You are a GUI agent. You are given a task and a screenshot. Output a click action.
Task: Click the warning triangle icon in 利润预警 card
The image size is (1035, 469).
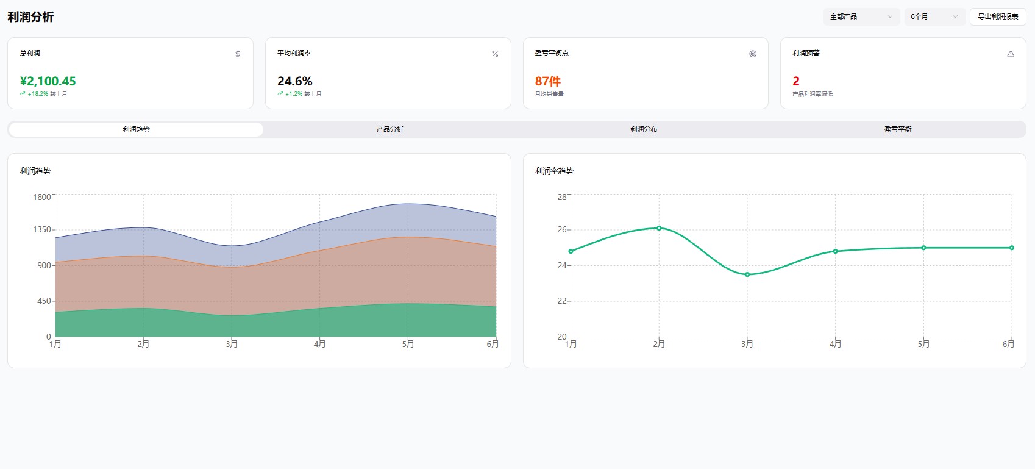pyautogui.click(x=1011, y=54)
